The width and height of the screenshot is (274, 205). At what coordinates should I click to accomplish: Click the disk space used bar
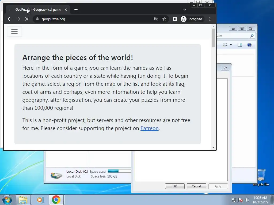pyautogui.click(x=119, y=171)
